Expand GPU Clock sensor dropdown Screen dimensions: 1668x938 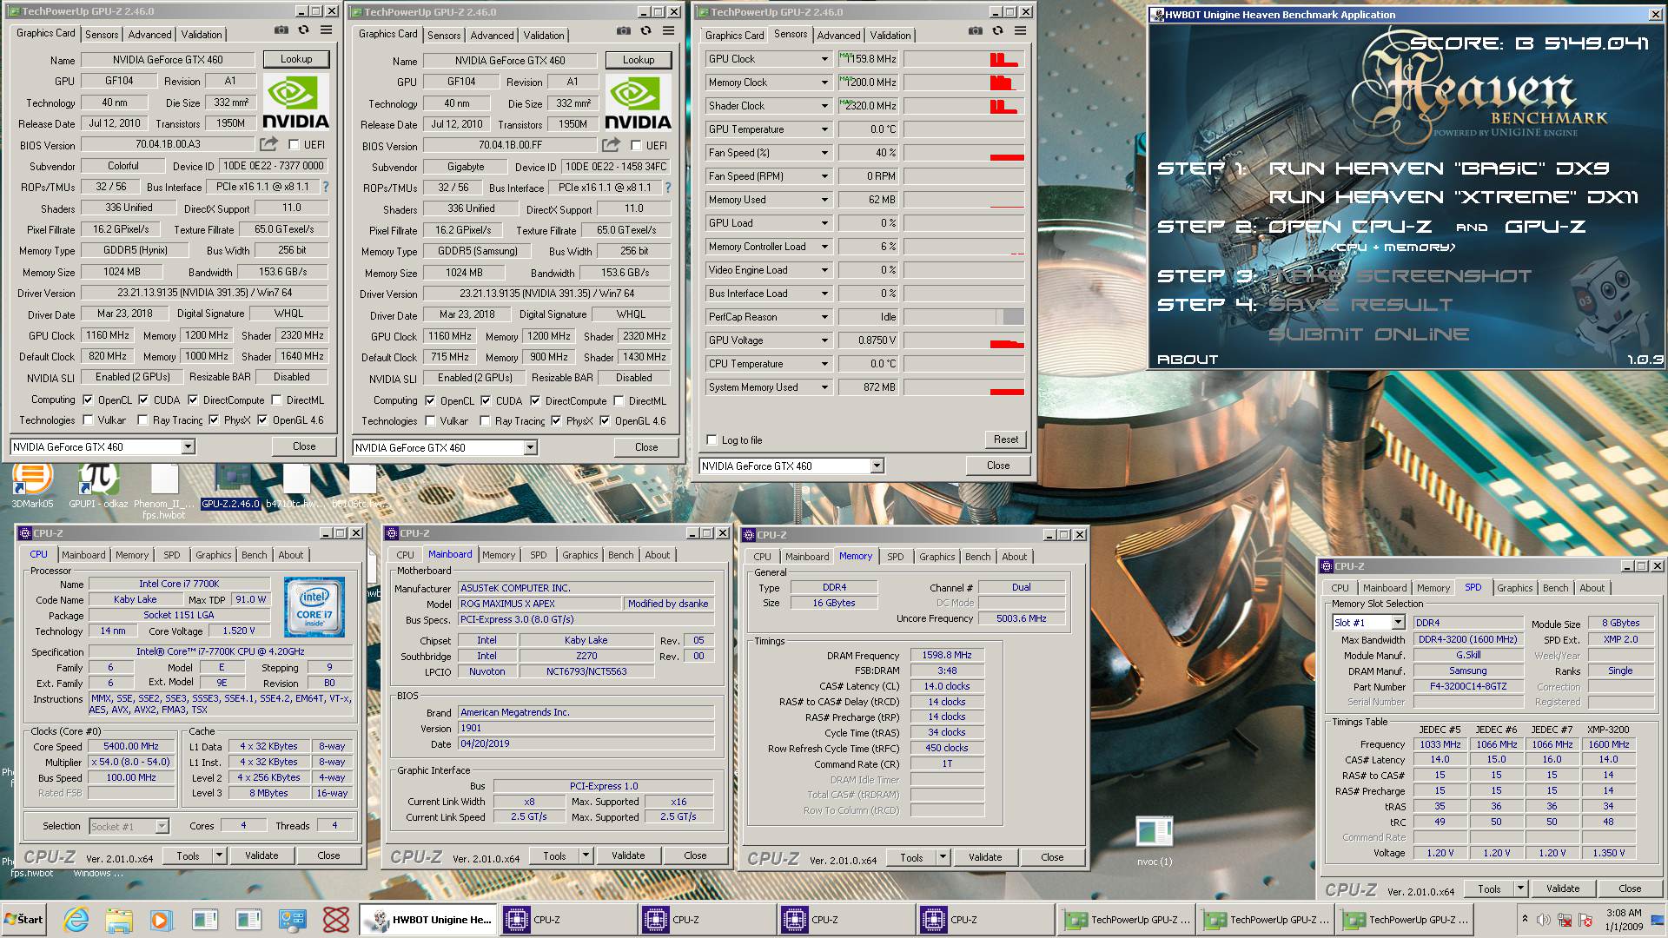(x=824, y=59)
